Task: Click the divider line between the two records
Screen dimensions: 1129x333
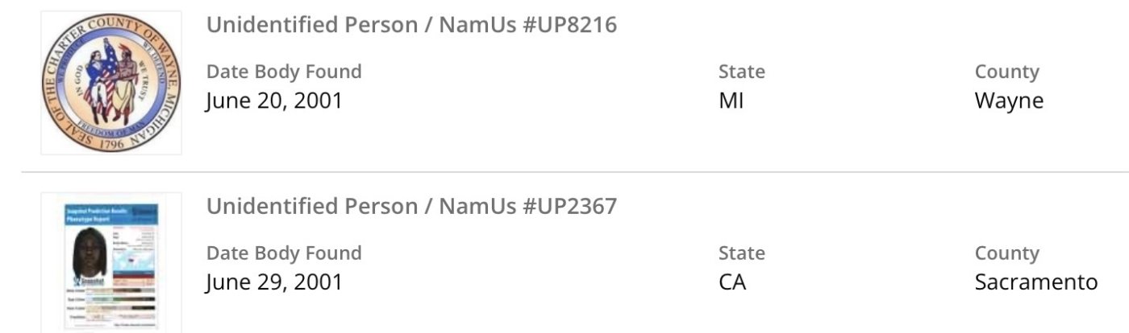Action: pyautogui.click(x=564, y=172)
